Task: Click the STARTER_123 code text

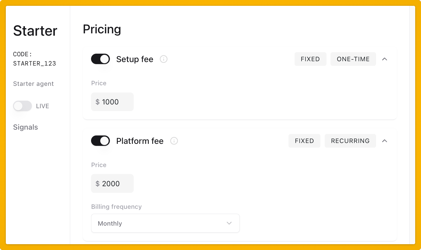Action: pyautogui.click(x=35, y=63)
